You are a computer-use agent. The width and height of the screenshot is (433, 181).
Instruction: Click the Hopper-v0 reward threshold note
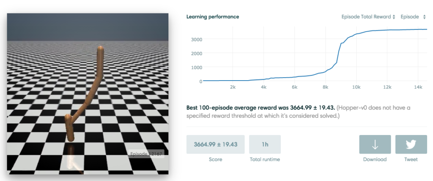point(298,112)
